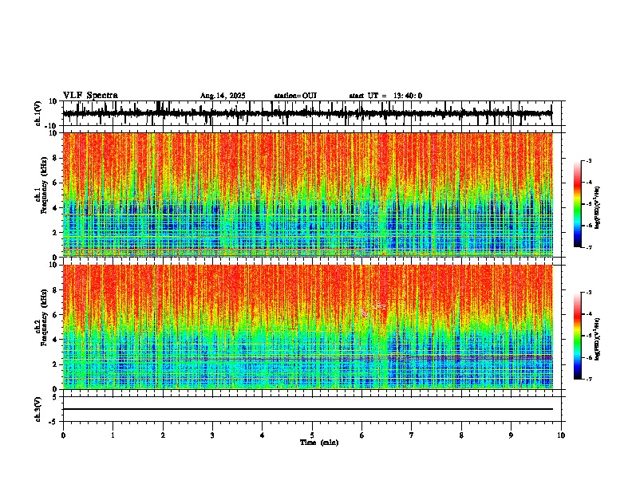Click inside the ch.1 frequency spectrogram plot
This screenshot has width=632, height=488.
click(x=307, y=195)
